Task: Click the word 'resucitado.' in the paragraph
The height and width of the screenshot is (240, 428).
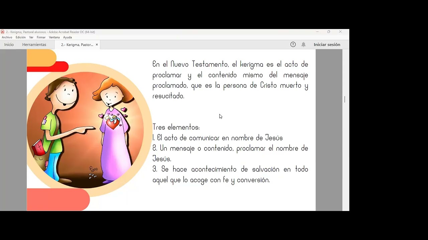Action: [169, 96]
